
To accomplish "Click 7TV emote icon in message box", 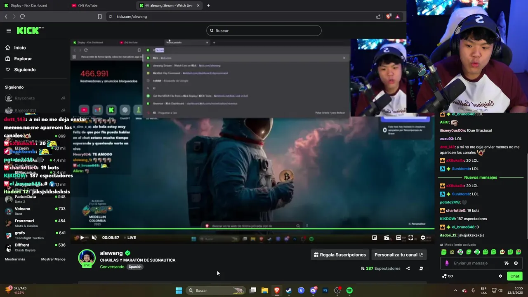I will click(x=507, y=263).
